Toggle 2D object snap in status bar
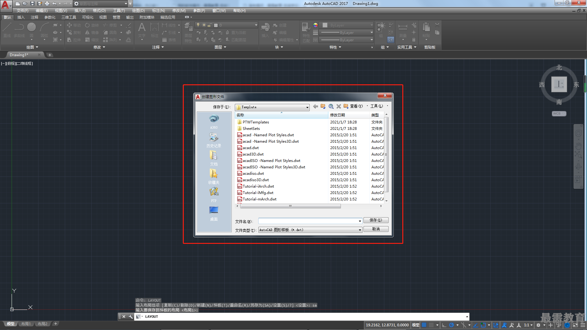This screenshot has height=330, width=587. 483,325
